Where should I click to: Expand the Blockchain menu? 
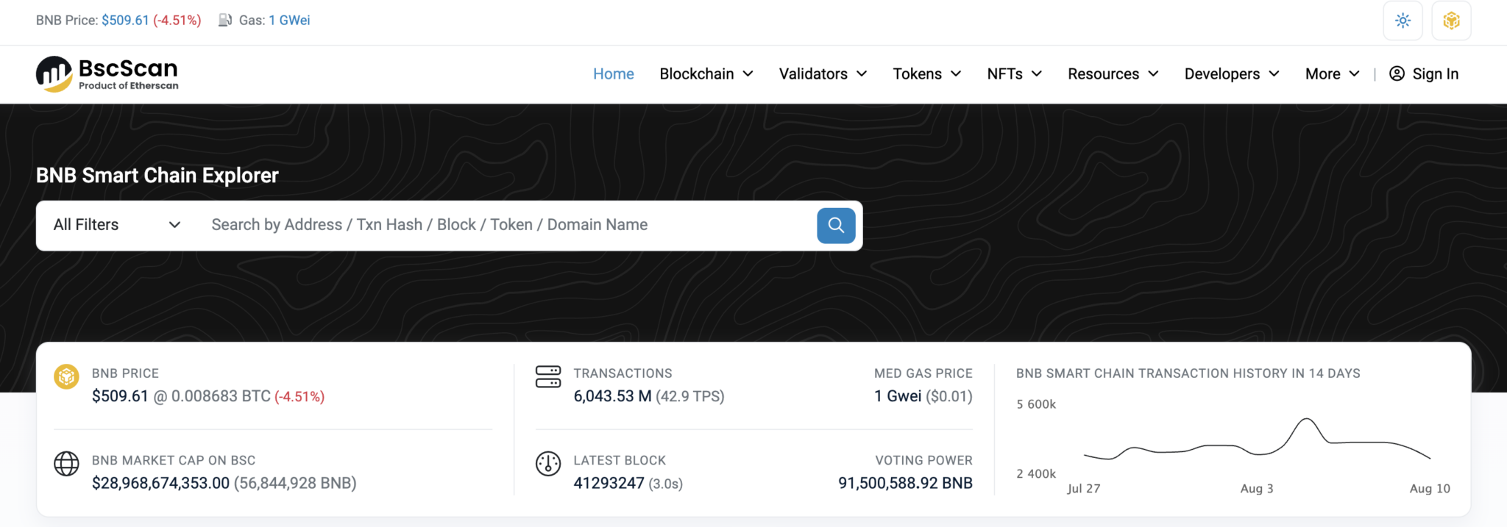click(x=706, y=74)
